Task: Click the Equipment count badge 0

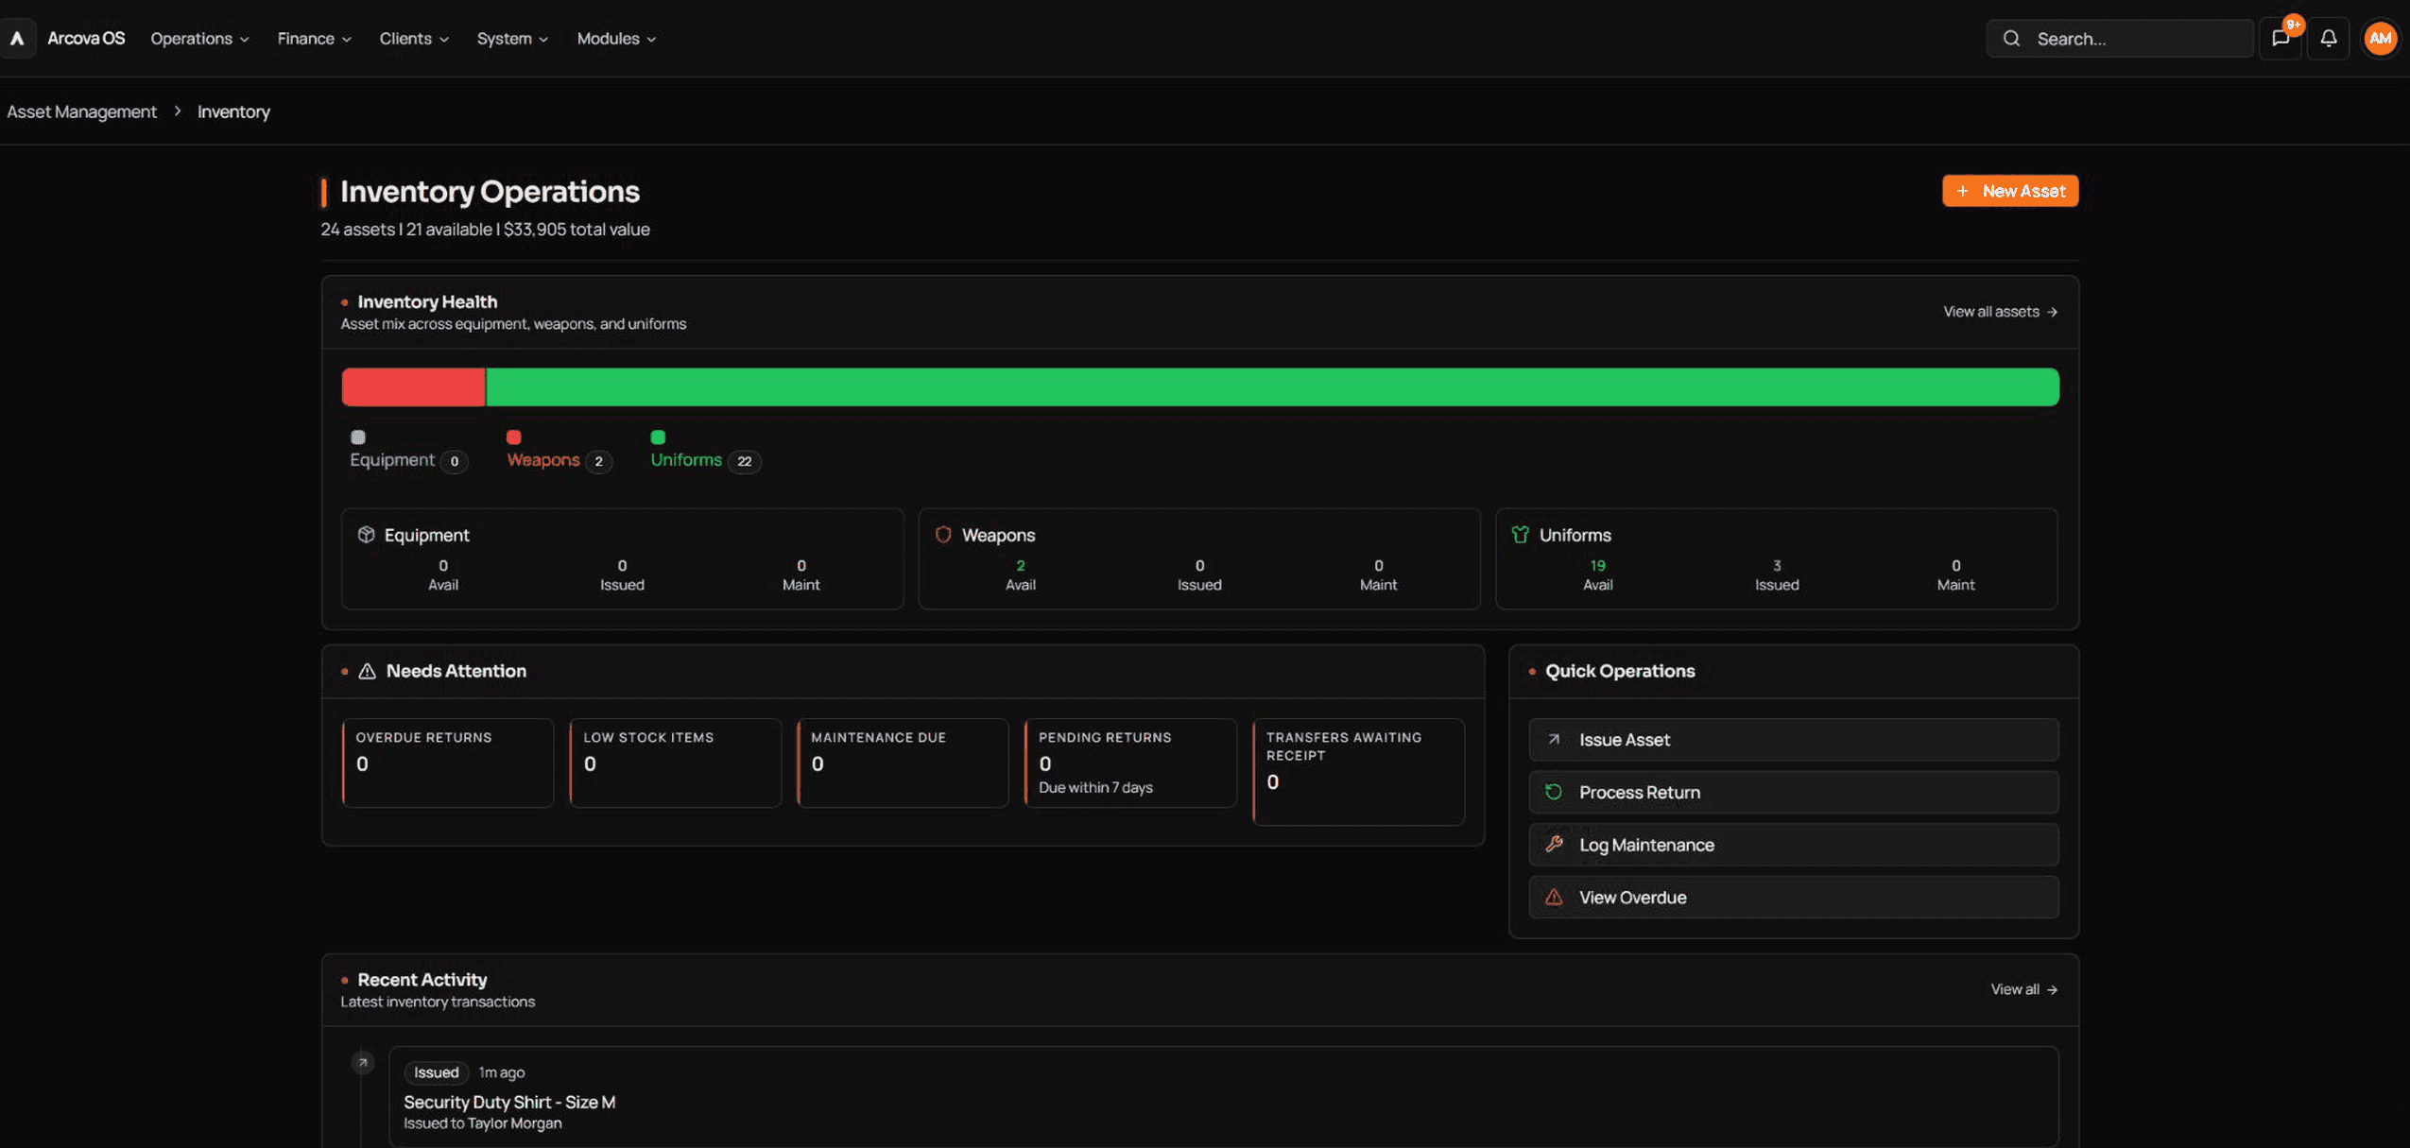Action: tap(454, 461)
